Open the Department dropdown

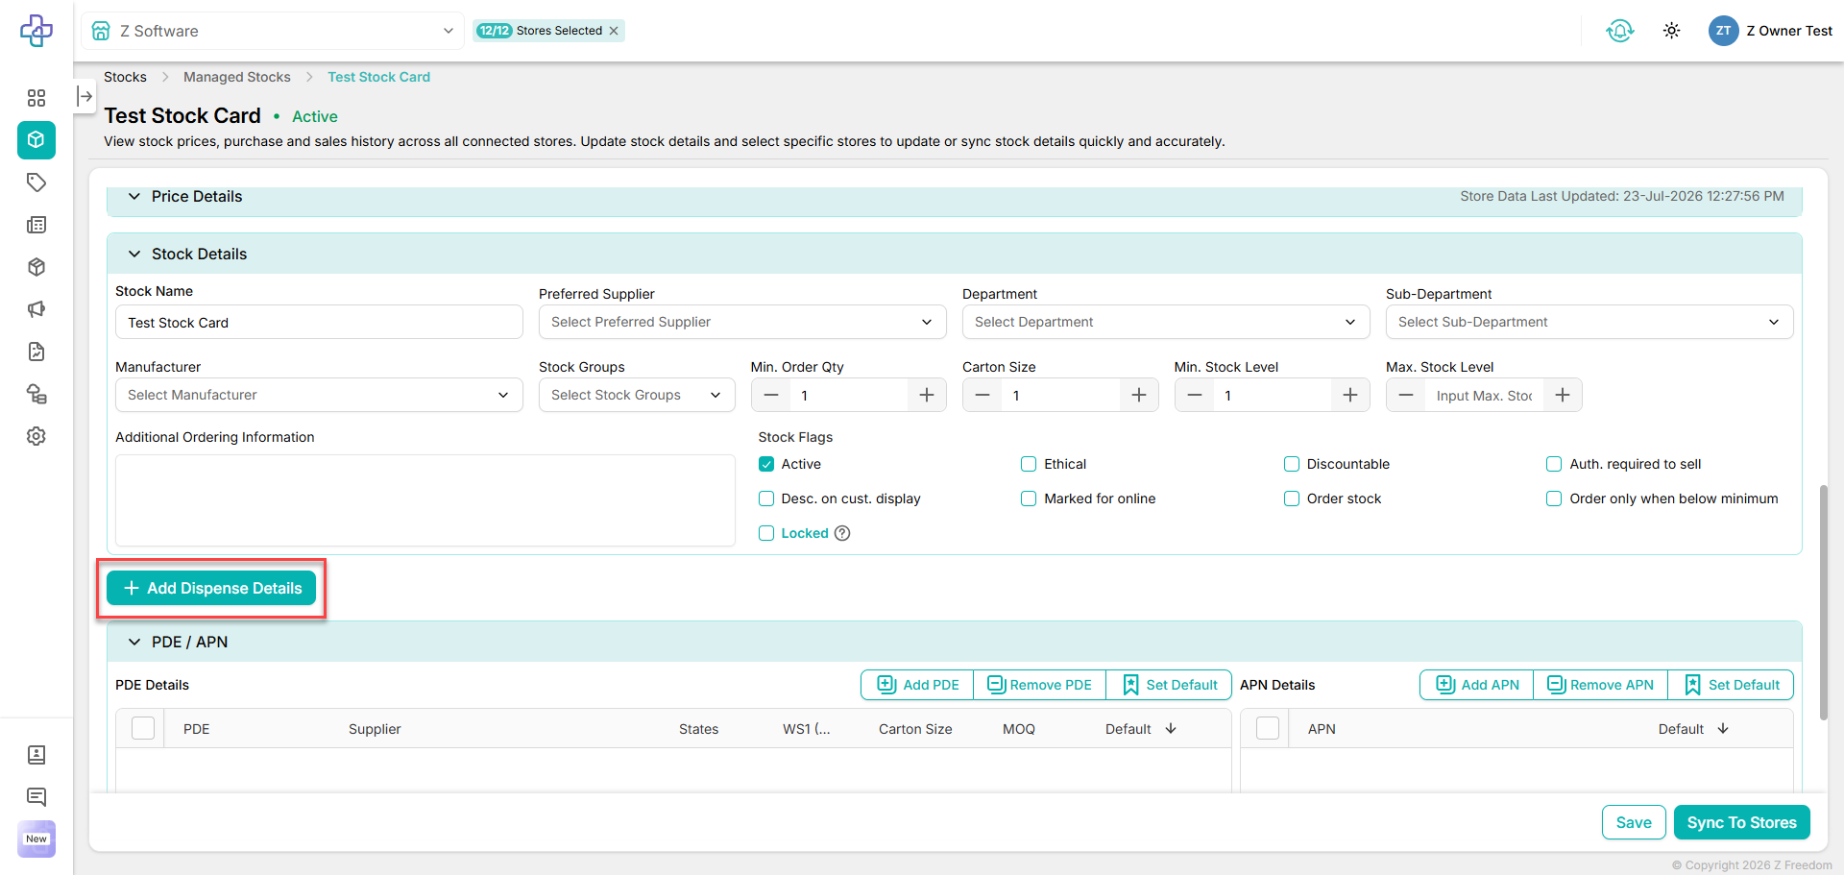point(1166,322)
